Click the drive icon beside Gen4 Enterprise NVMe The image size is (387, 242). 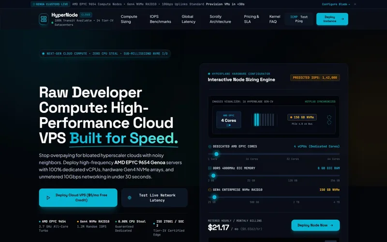[210, 190]
